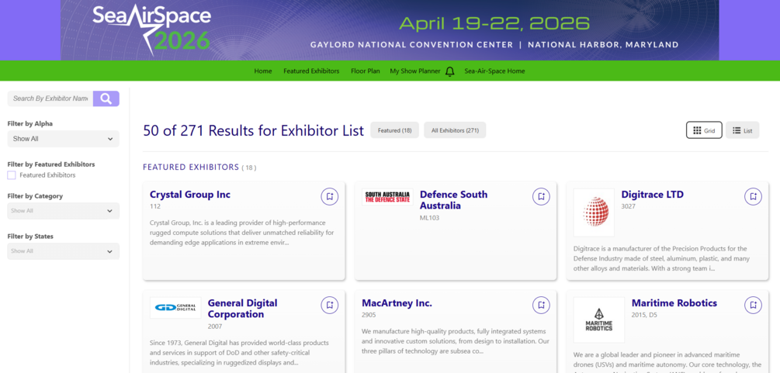Tick the Featured Exhibitors checkbox

[x=12, y=175]
